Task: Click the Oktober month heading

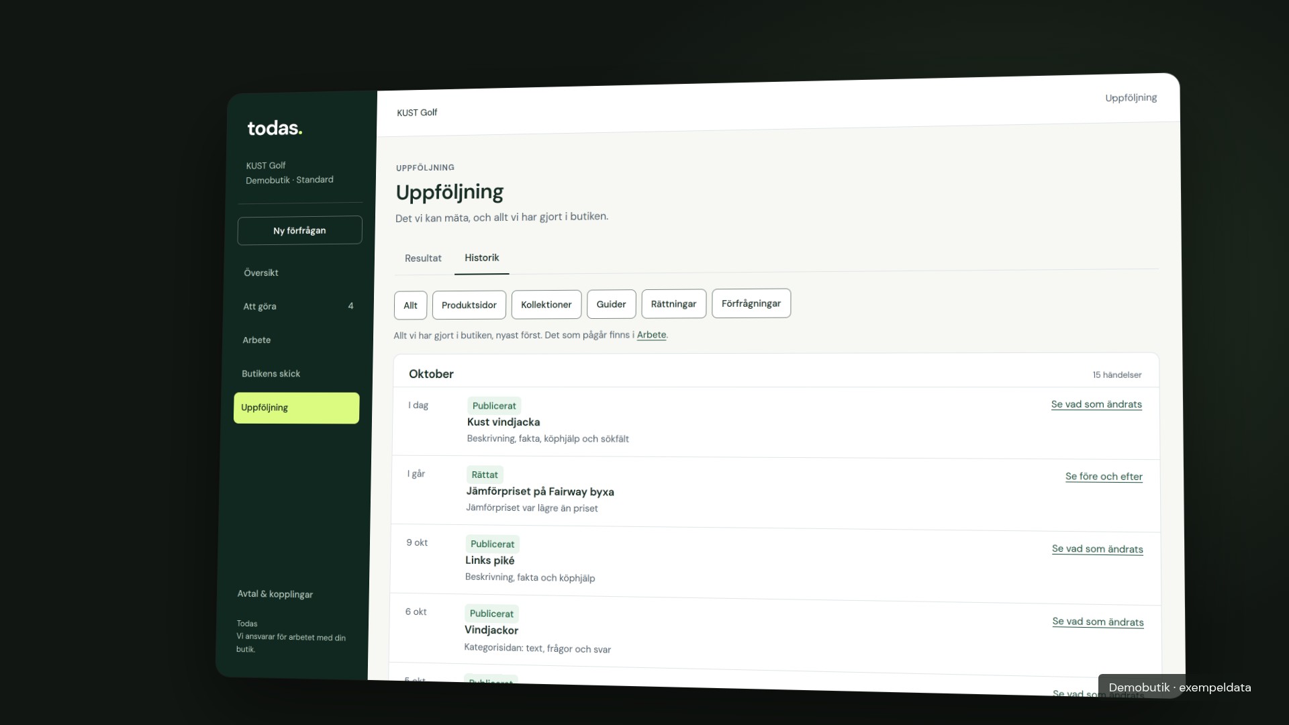Action: point(431,374)
